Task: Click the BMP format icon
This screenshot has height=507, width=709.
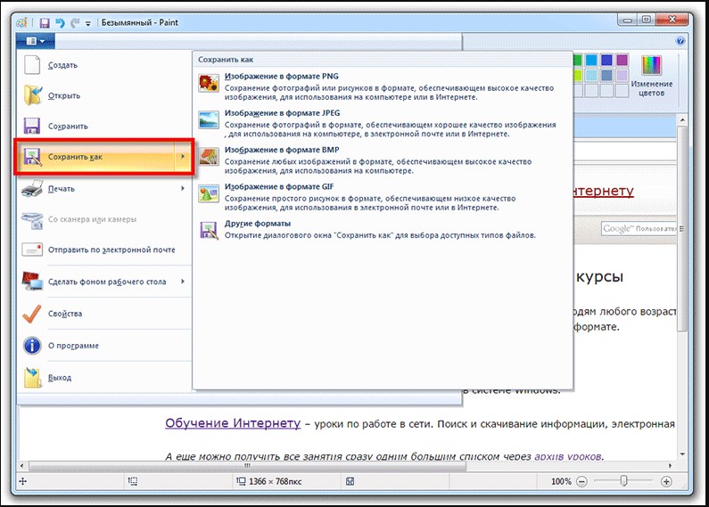Action: [x=209, y=157]
